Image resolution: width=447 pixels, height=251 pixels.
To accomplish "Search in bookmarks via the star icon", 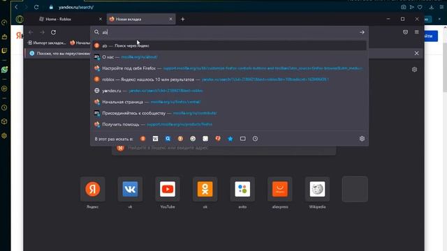I will 230,139.
